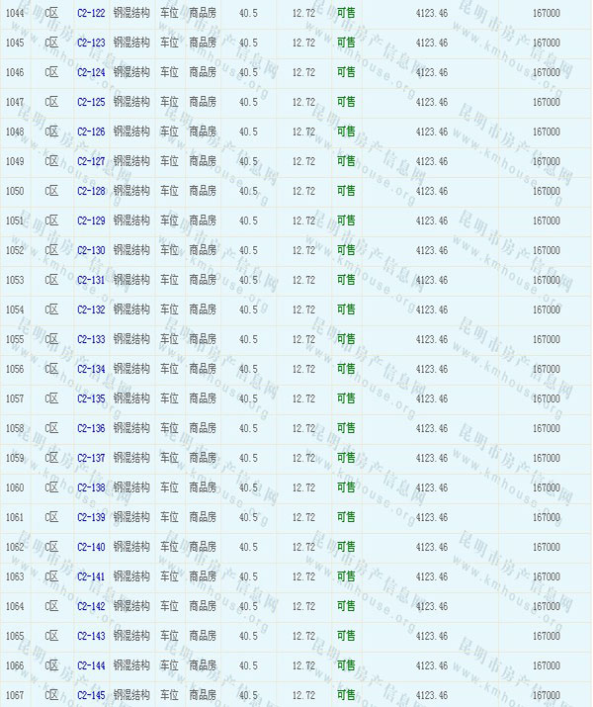Click the 可售 status in row 1056
This screenshot has width=593, height=707.
pyautogui.click(x=346, y=370)
